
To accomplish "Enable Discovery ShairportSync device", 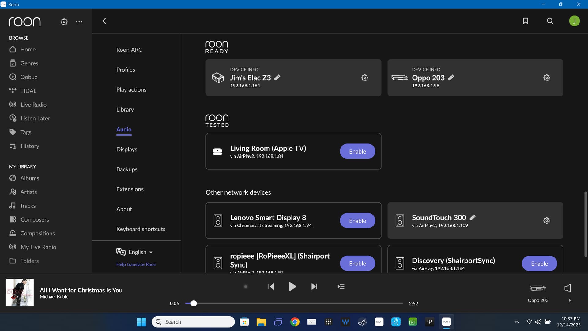I will (539, 264).
